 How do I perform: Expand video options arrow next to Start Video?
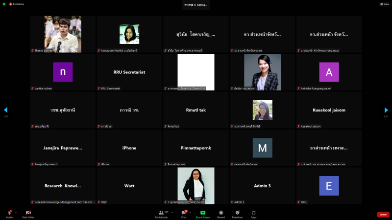[x=36, y=213]
